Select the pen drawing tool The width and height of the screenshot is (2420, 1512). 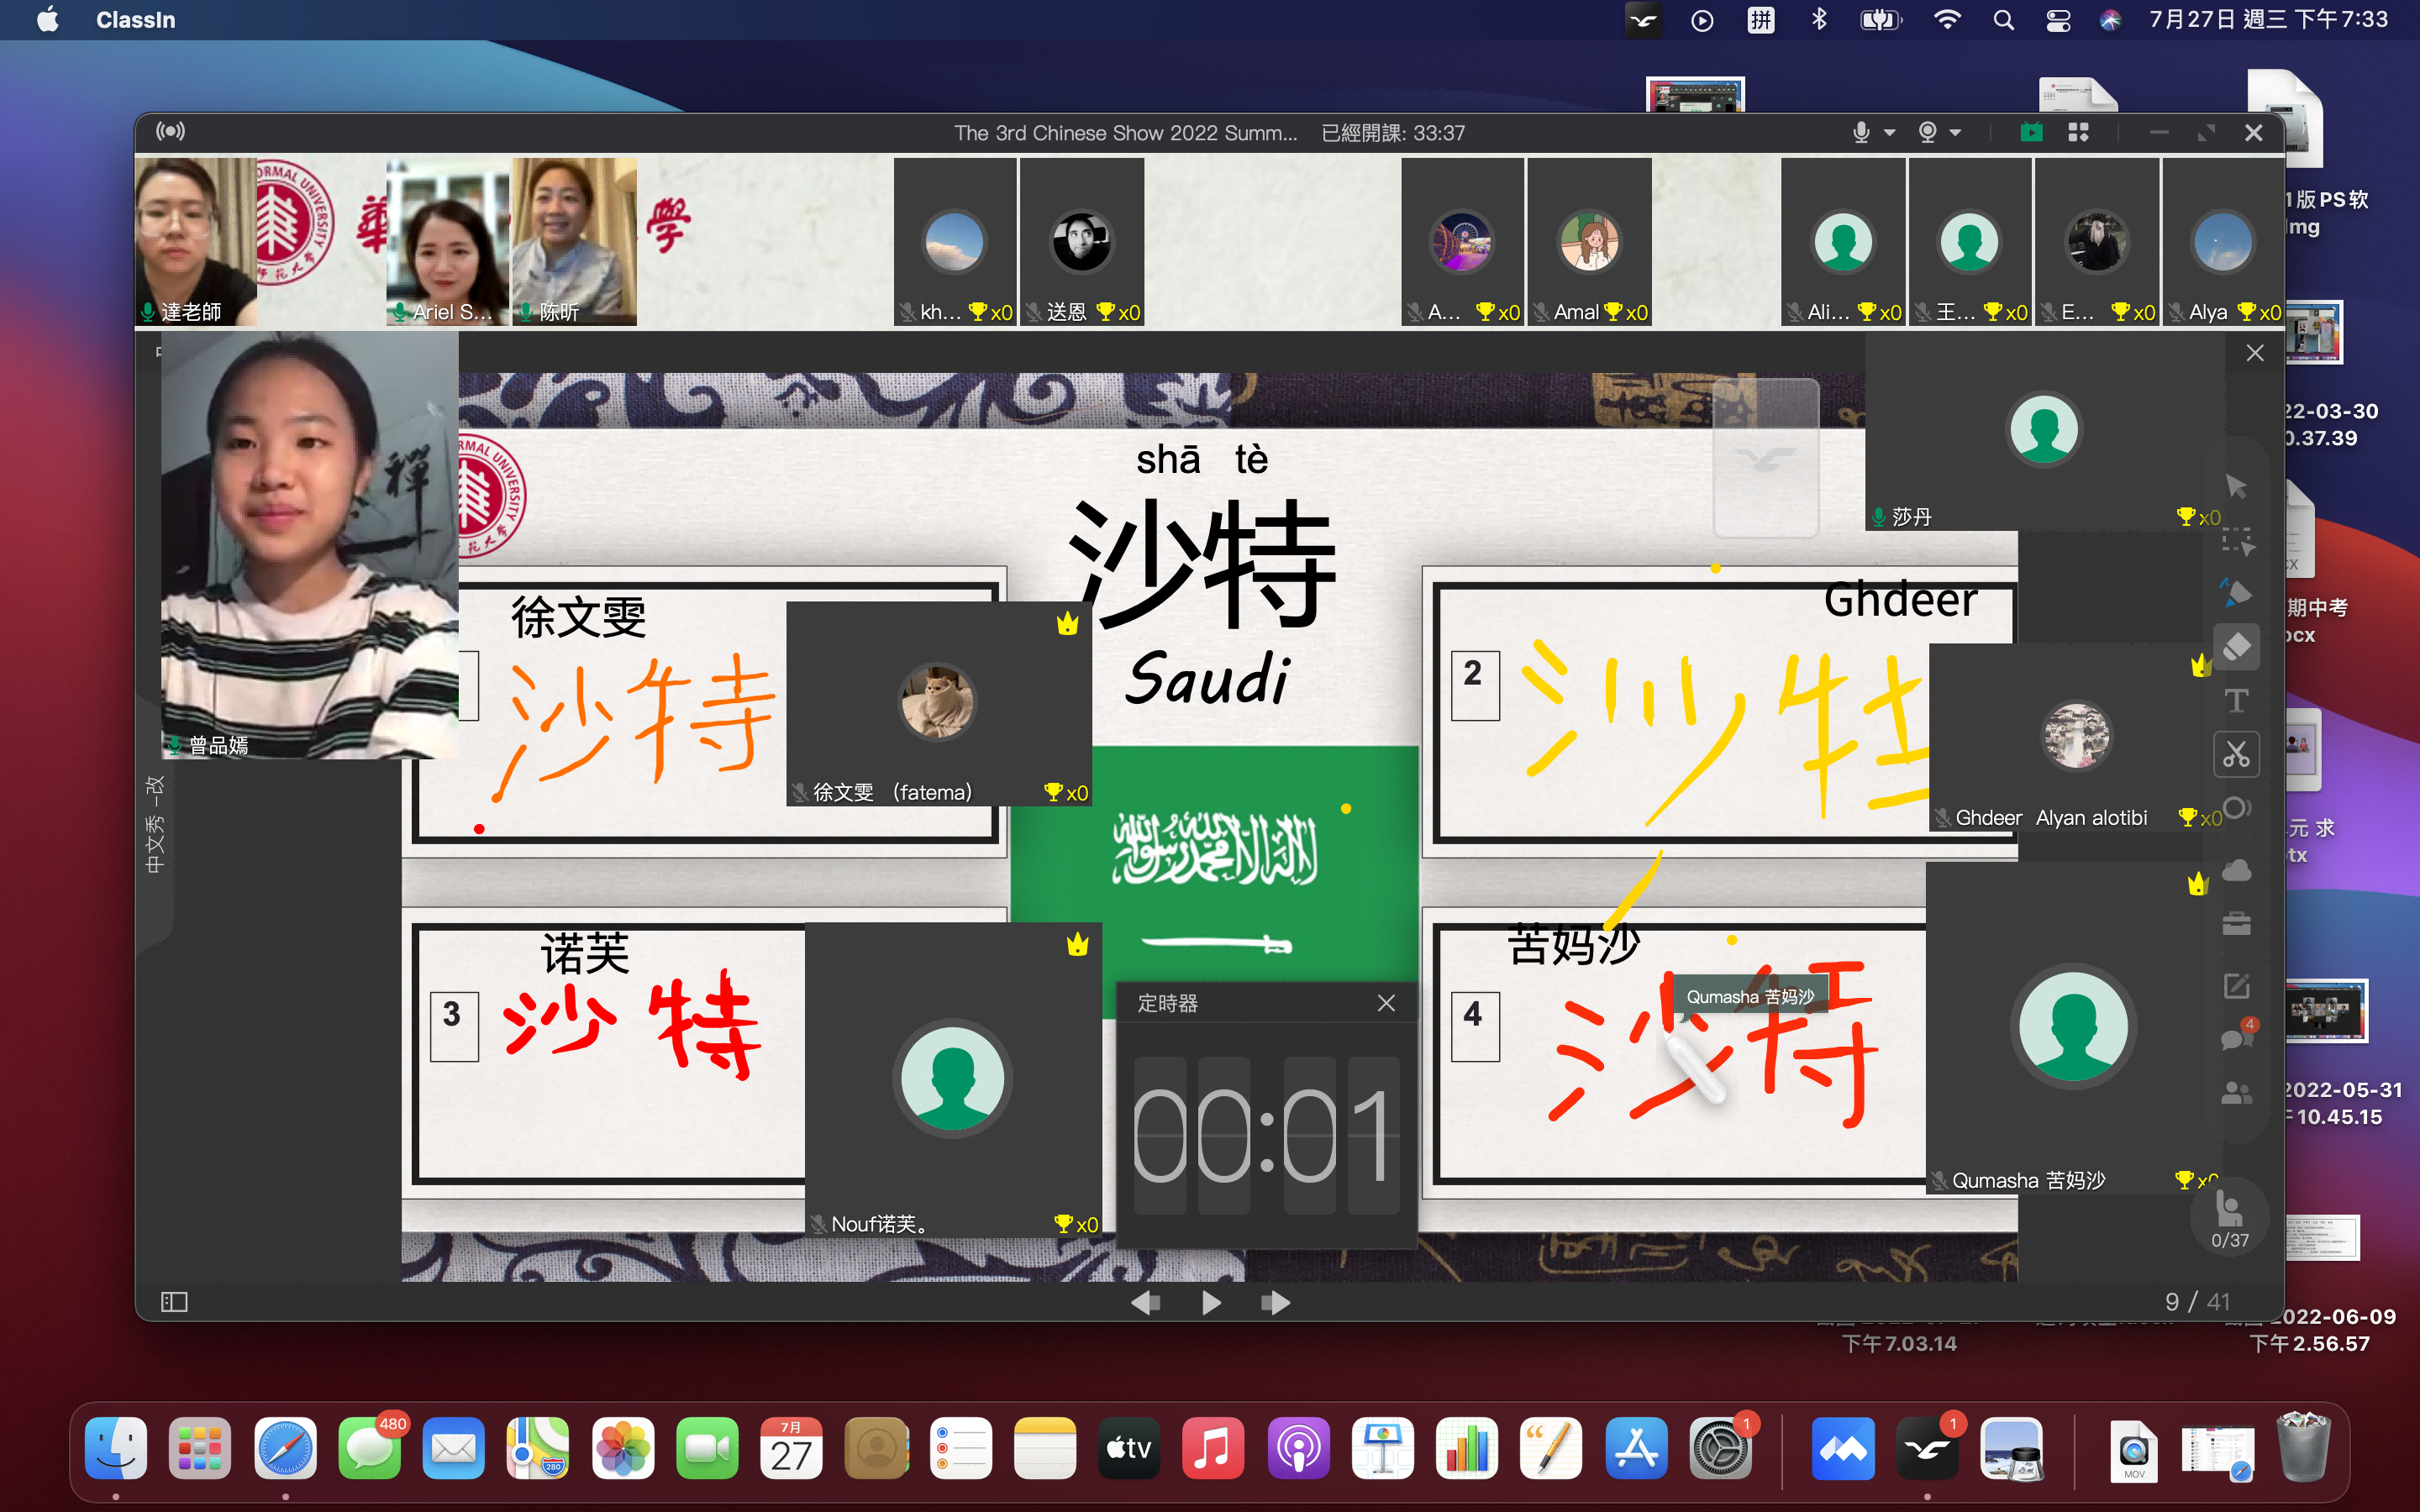click(2236, 593)
